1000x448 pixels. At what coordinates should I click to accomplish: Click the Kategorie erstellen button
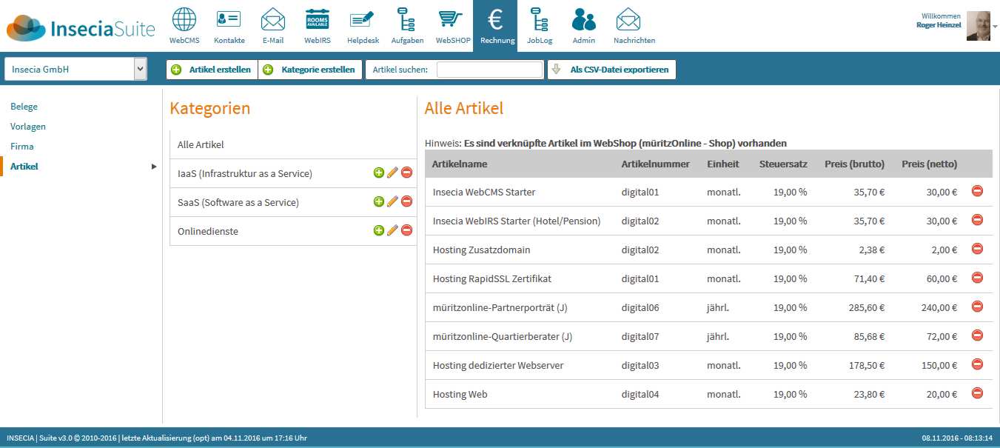click(x=310, y=70)
